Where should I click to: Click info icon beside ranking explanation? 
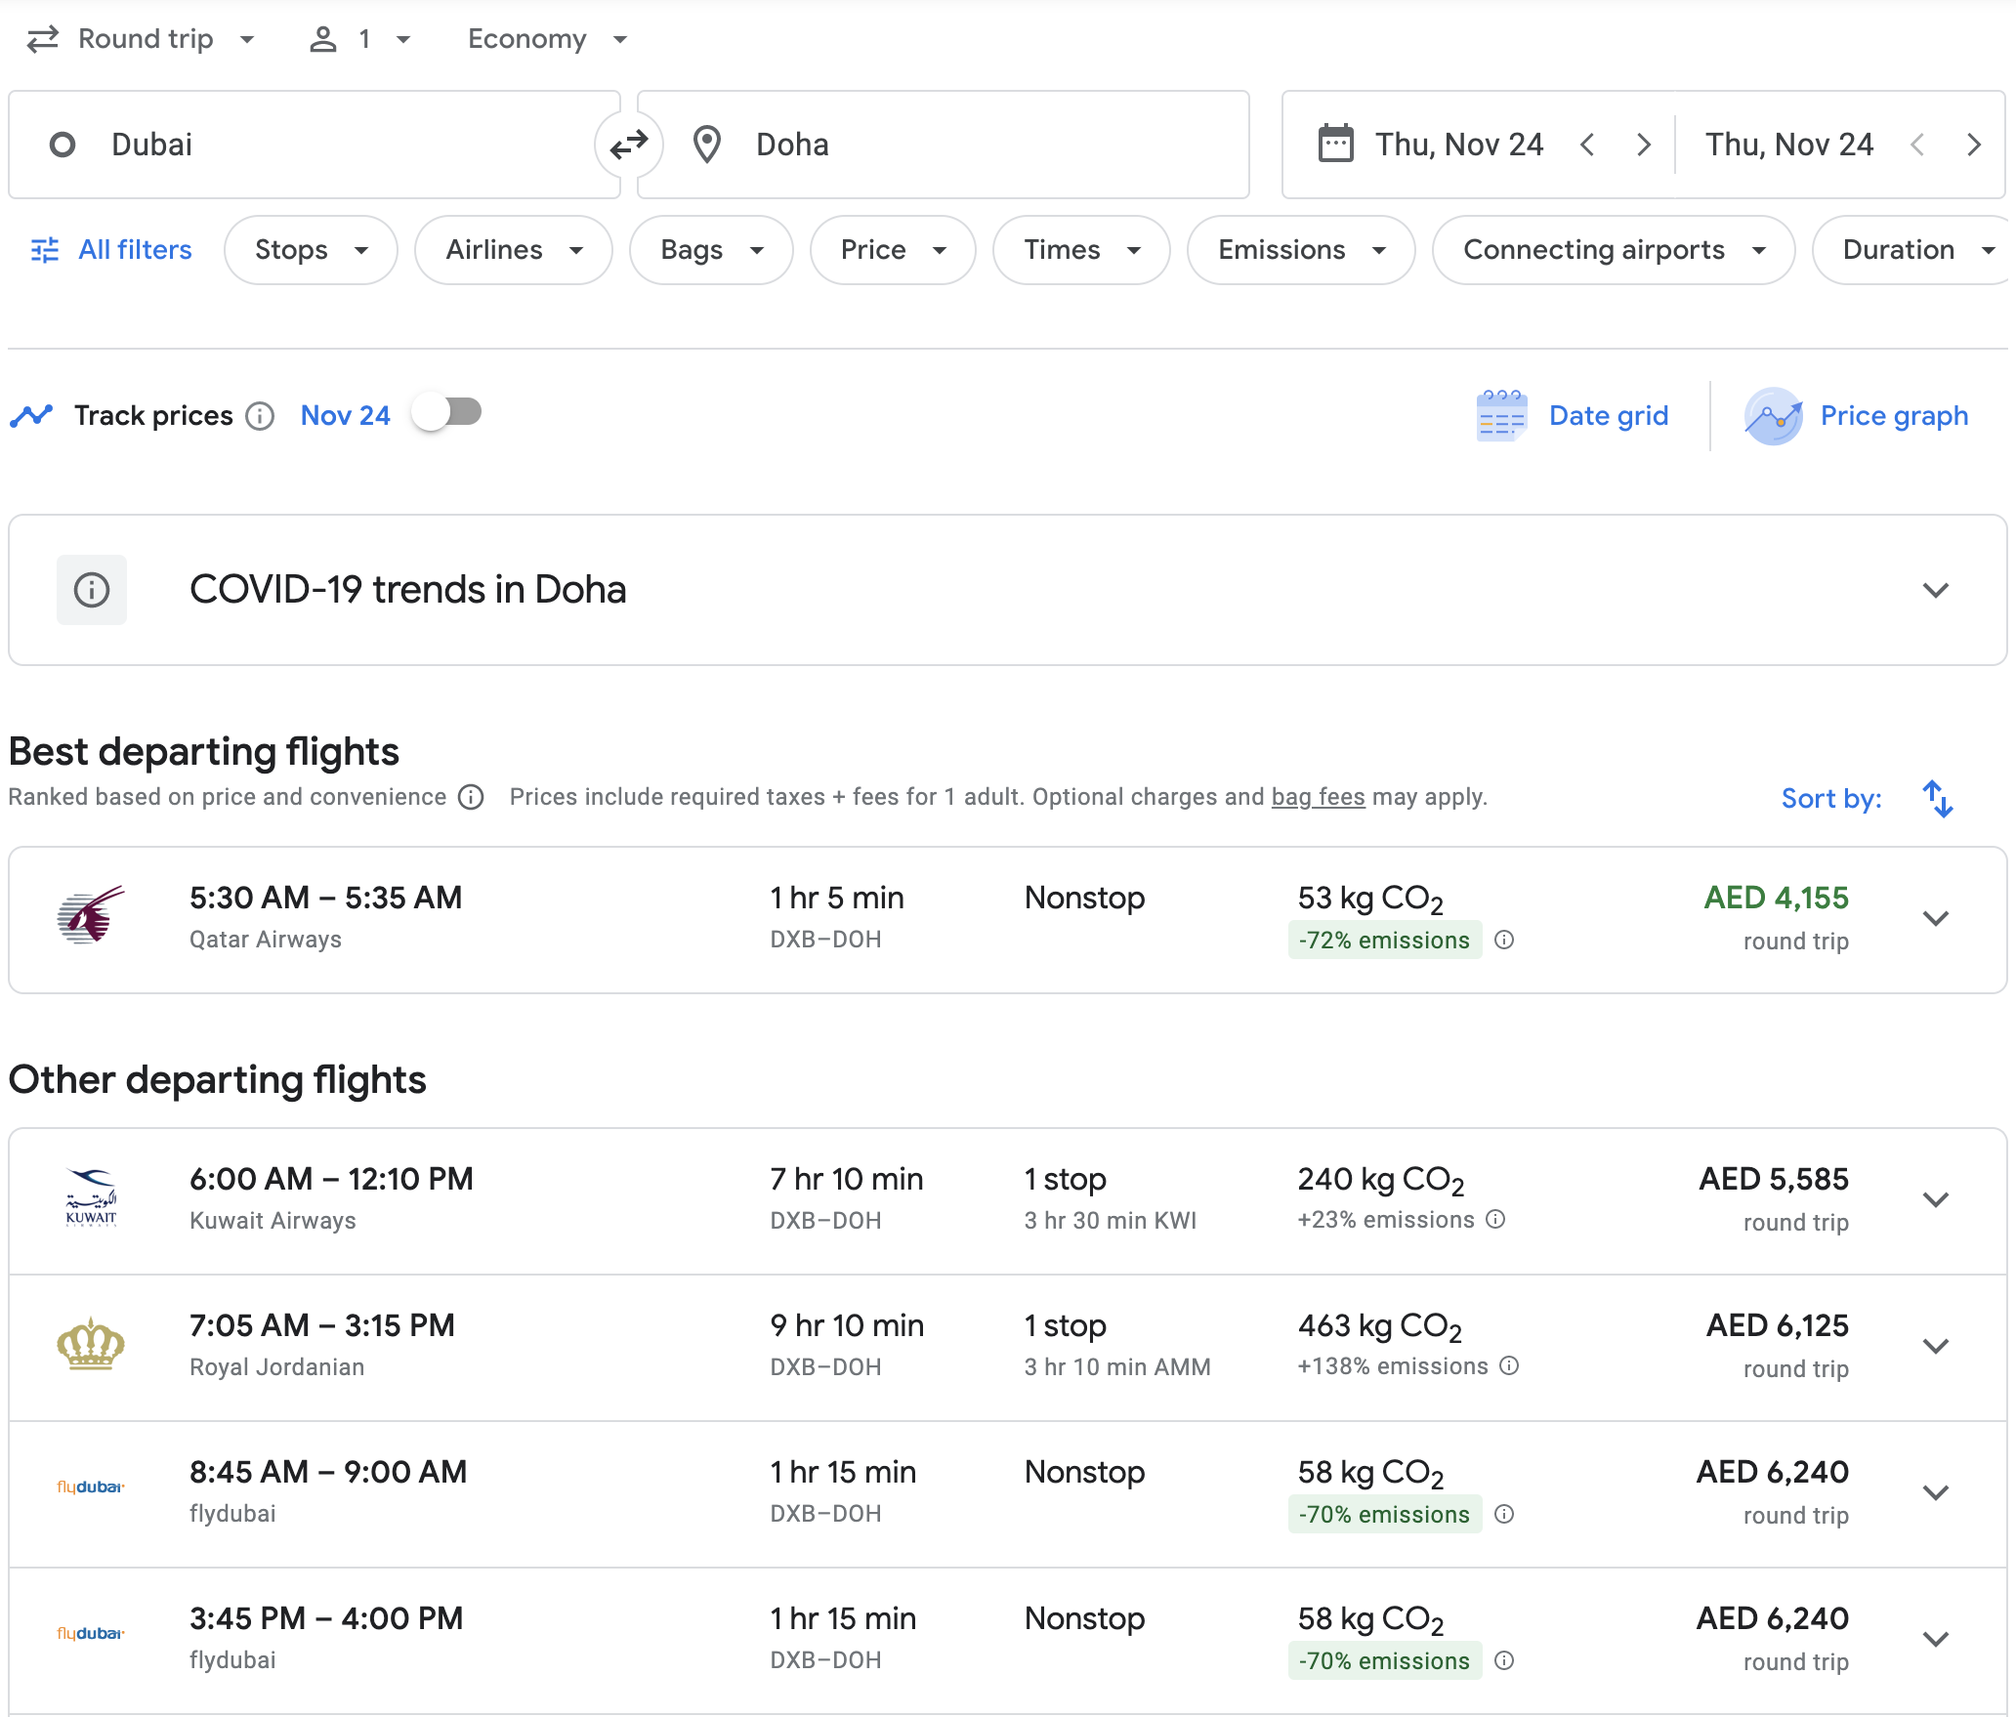click(471, 798)
